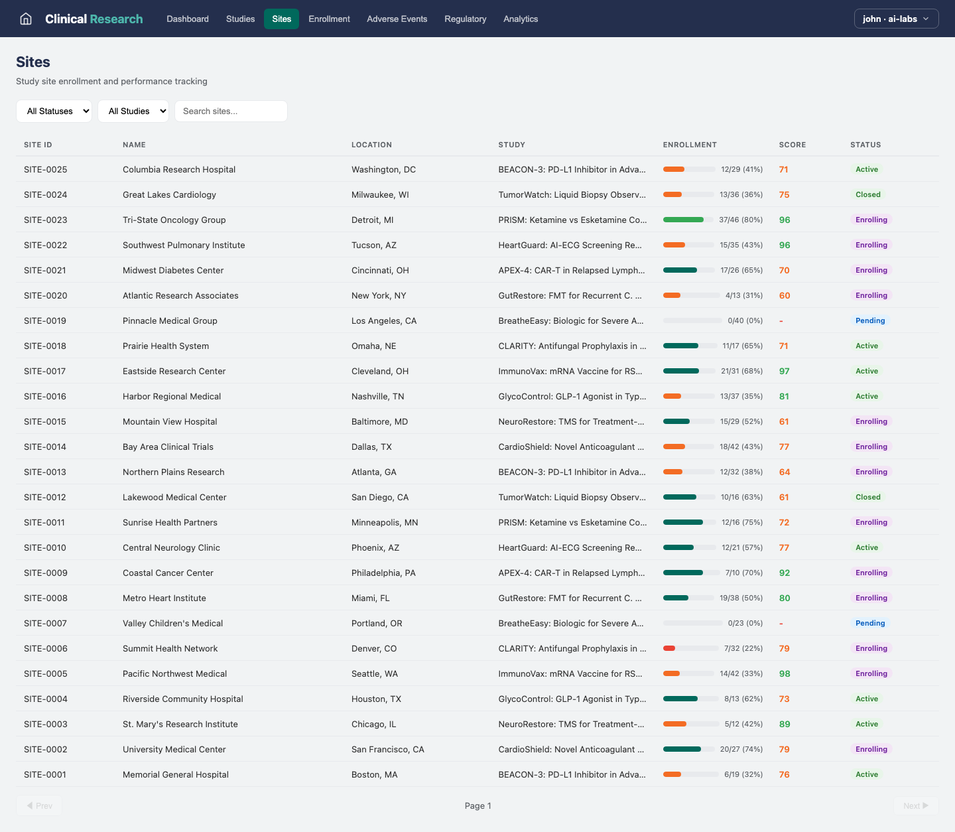Switch to the Studies tab
The image size is (955, 832).
(240, 19)
